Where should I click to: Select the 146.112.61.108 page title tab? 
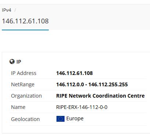pos(25,21)
